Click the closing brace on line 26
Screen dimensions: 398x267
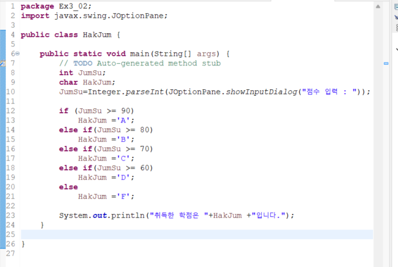[23, 244]
